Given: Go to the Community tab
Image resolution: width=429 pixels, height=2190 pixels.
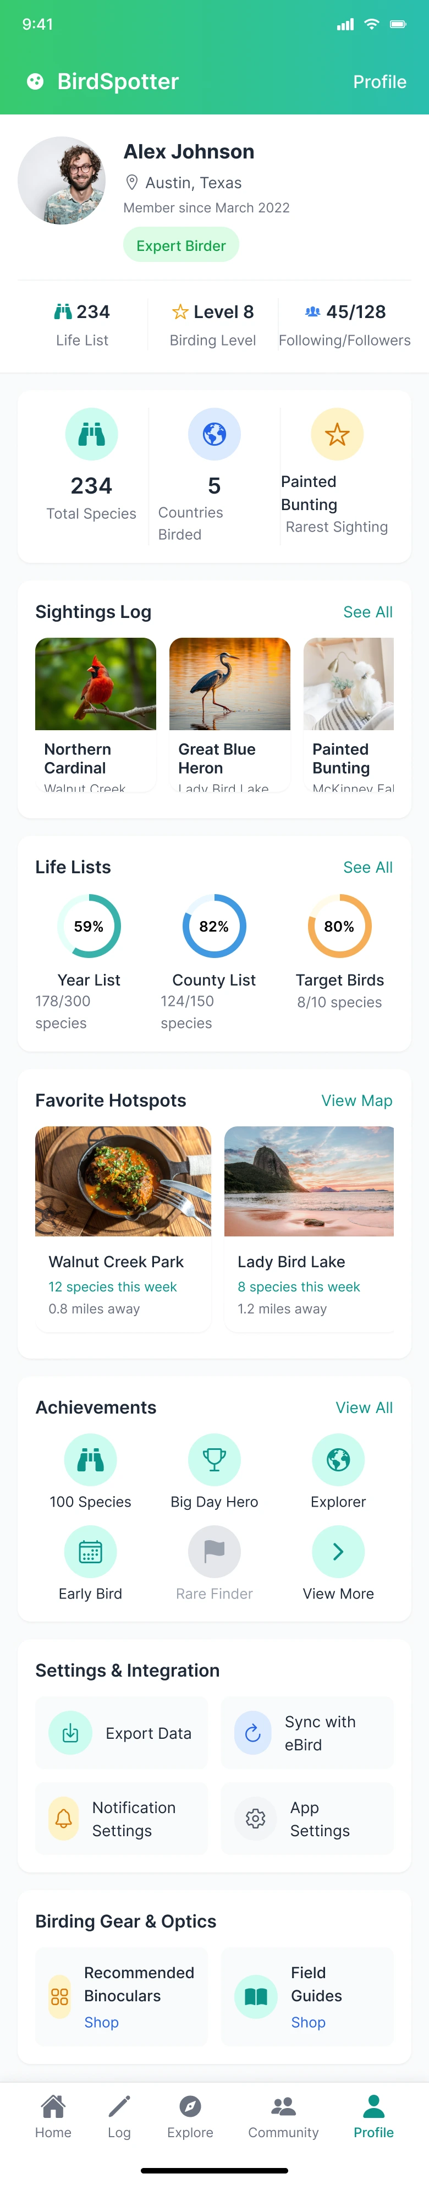Looking at the screenshot, I should [283, 2115].
